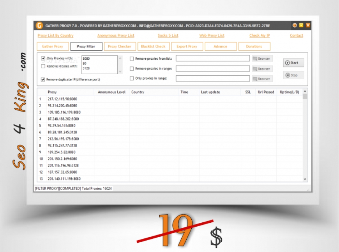Click the Stop button
This screenshot has width=339, height=252.
[293, 75]
